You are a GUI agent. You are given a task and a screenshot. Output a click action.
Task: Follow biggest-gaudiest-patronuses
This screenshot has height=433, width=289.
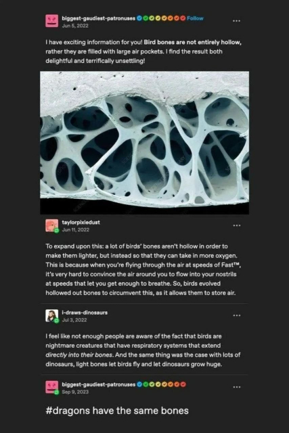[195, 18]
